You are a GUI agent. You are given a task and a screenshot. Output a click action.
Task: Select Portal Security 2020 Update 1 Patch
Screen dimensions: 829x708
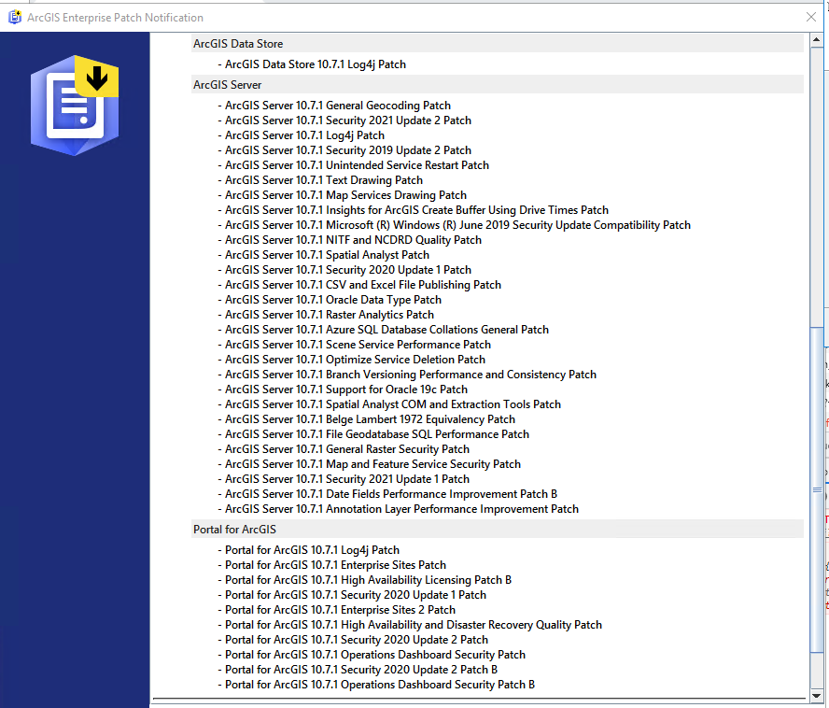(x=353, y=595)
